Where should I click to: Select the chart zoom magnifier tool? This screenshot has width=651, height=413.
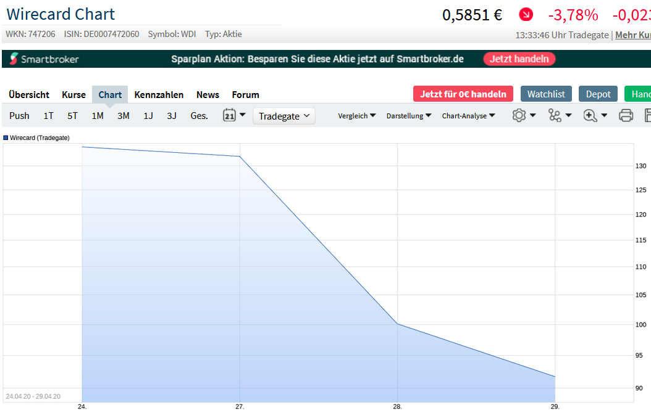point(591,115)
